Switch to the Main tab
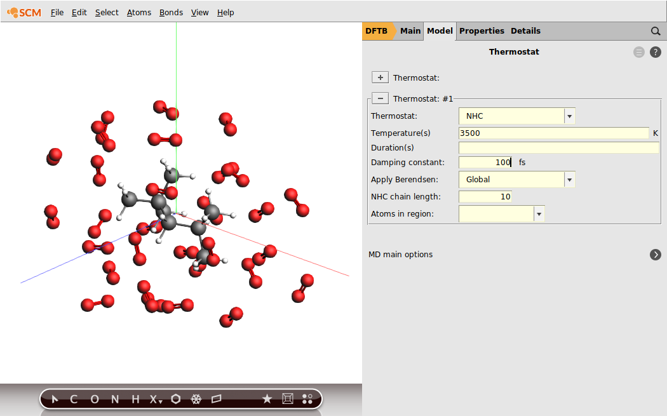 click(410, 31)
